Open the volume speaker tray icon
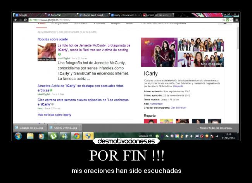Screen dimensions: 252x183 [x=192, y=136]
